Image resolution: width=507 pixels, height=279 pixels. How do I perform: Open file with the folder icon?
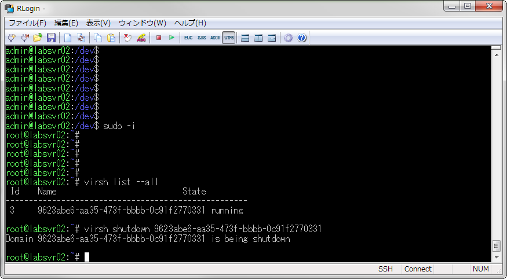click(38, 38)
